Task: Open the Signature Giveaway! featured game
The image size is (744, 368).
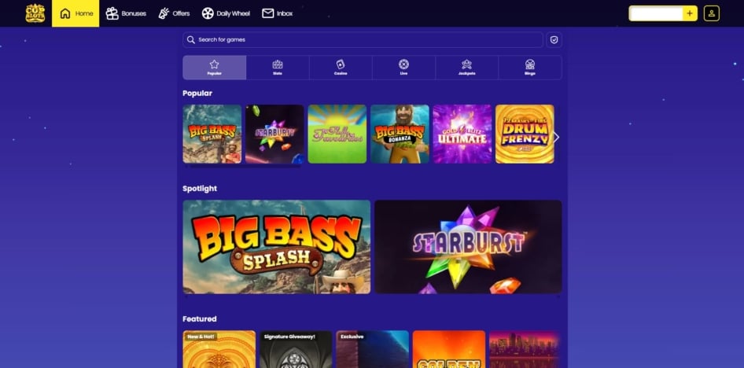Action: click(x=296, y=349)
